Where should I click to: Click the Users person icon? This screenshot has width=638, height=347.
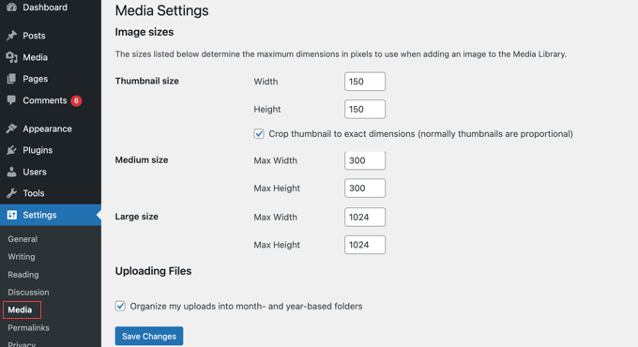[11, 172]
